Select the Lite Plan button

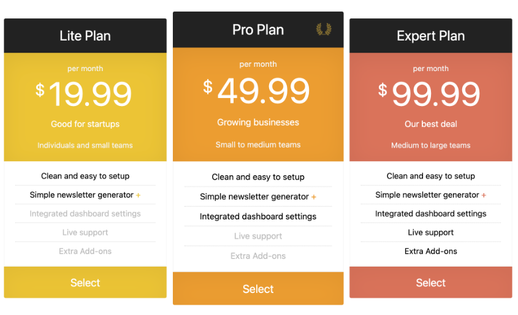85,283
